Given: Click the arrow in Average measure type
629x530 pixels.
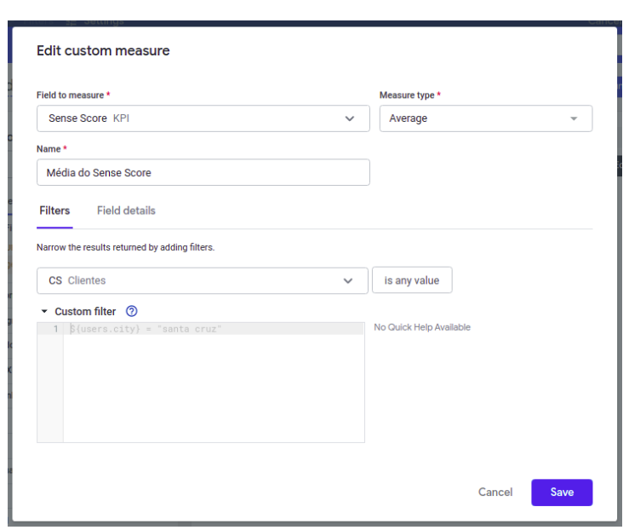Looking at the screenshot, I should click(x=574, y=118).
